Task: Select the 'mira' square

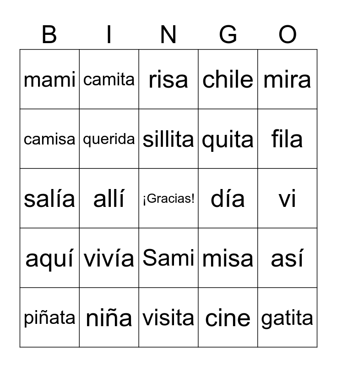Action: coord(288,79)
